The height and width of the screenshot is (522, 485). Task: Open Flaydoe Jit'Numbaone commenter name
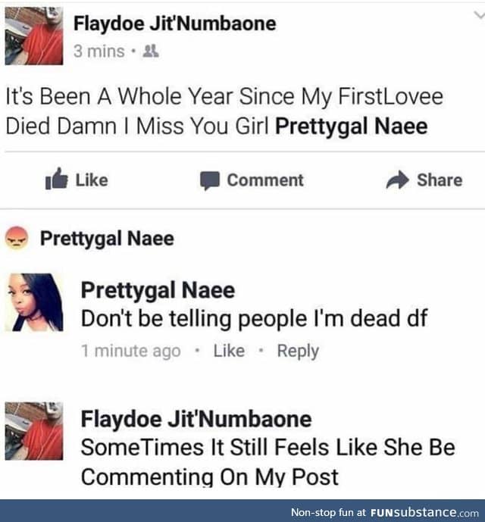196,419
